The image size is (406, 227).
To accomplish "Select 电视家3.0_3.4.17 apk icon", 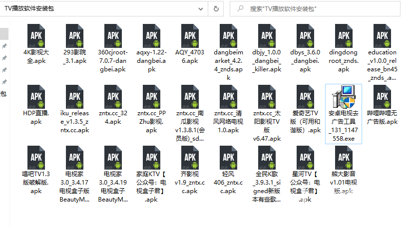I will 74,158.
